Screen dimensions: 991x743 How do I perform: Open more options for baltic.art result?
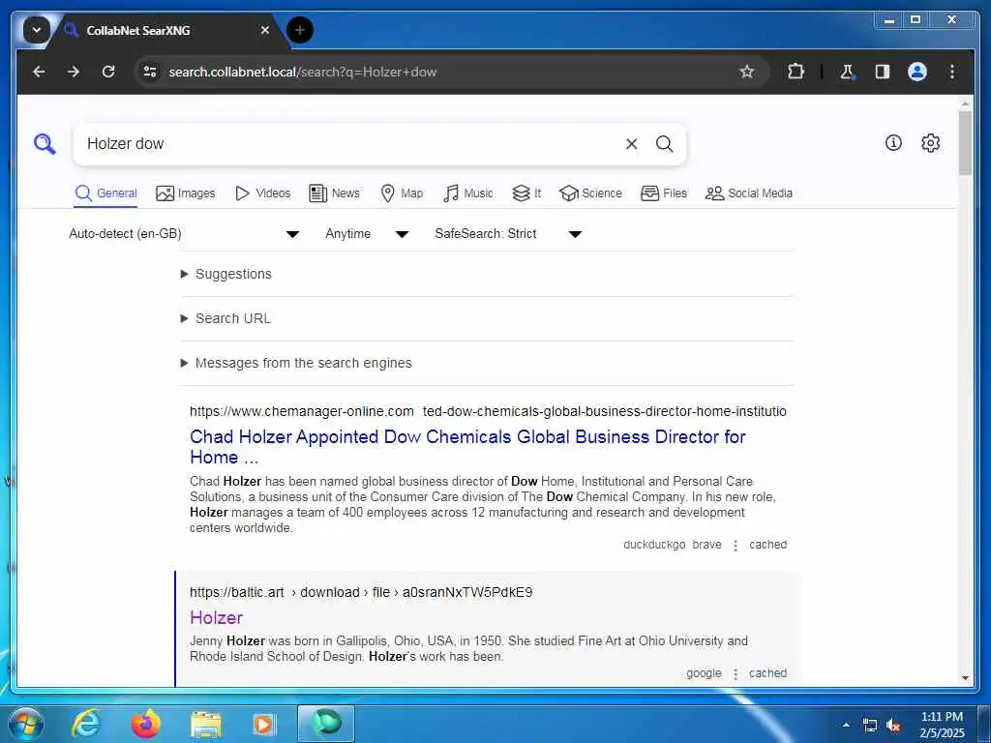736,674
